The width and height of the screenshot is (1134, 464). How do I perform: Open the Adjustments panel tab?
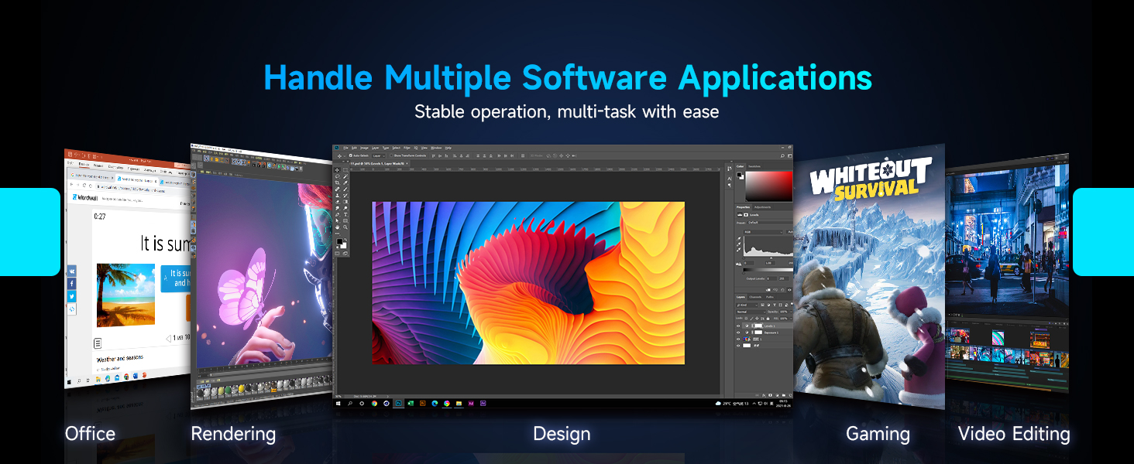tap(763, 207)
